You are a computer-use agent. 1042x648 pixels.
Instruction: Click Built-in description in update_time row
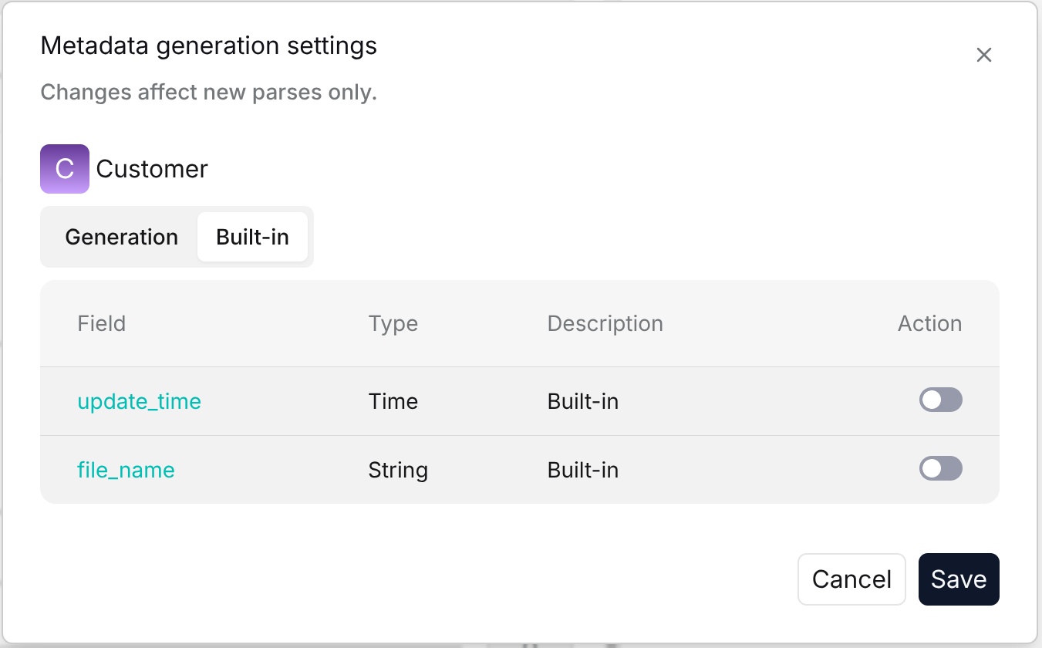point(582,401)
